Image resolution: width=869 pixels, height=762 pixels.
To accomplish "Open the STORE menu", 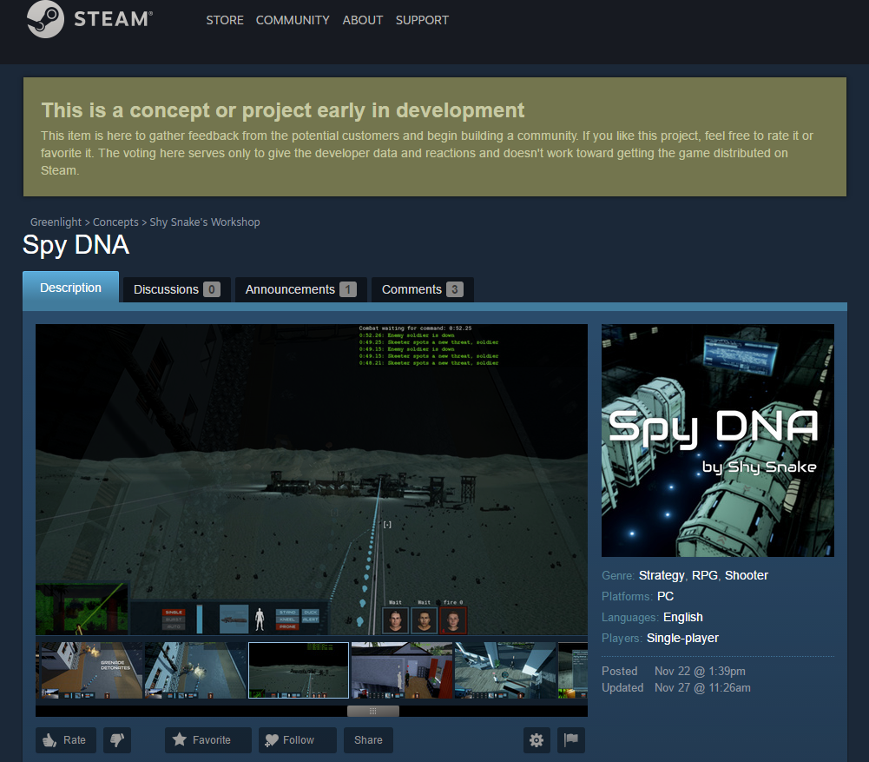I will (x=225, y=20).
